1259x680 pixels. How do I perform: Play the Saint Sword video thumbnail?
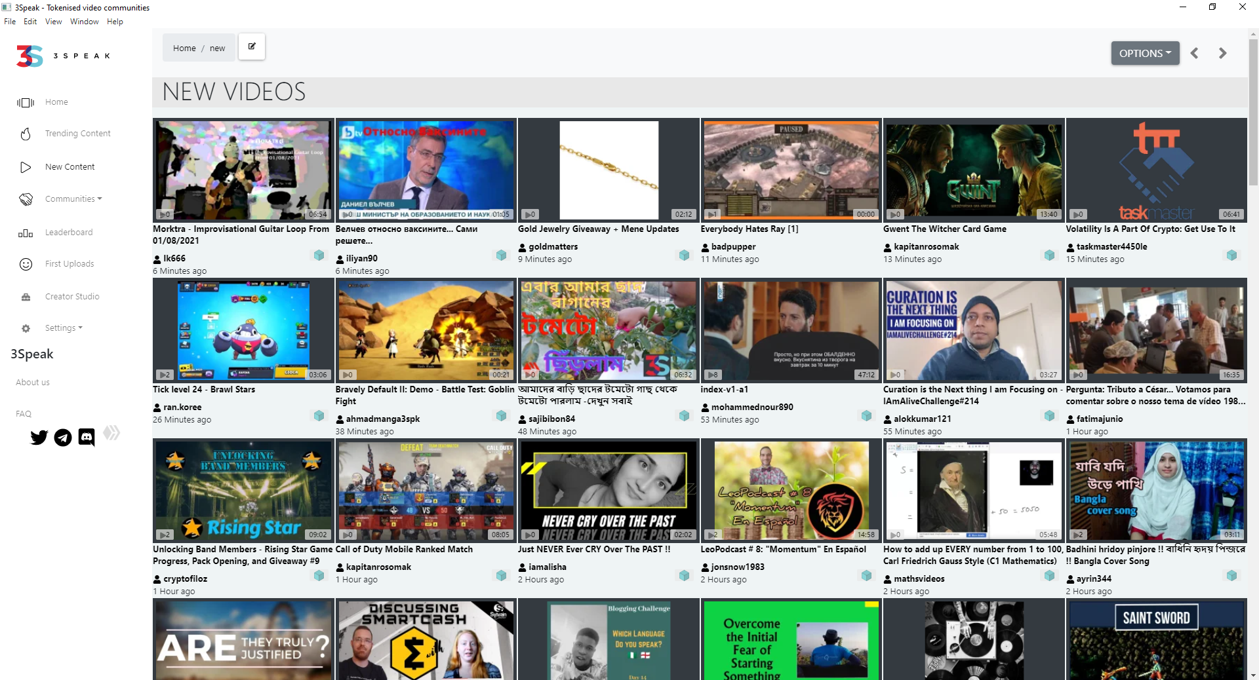click(x=1156, y=640)
